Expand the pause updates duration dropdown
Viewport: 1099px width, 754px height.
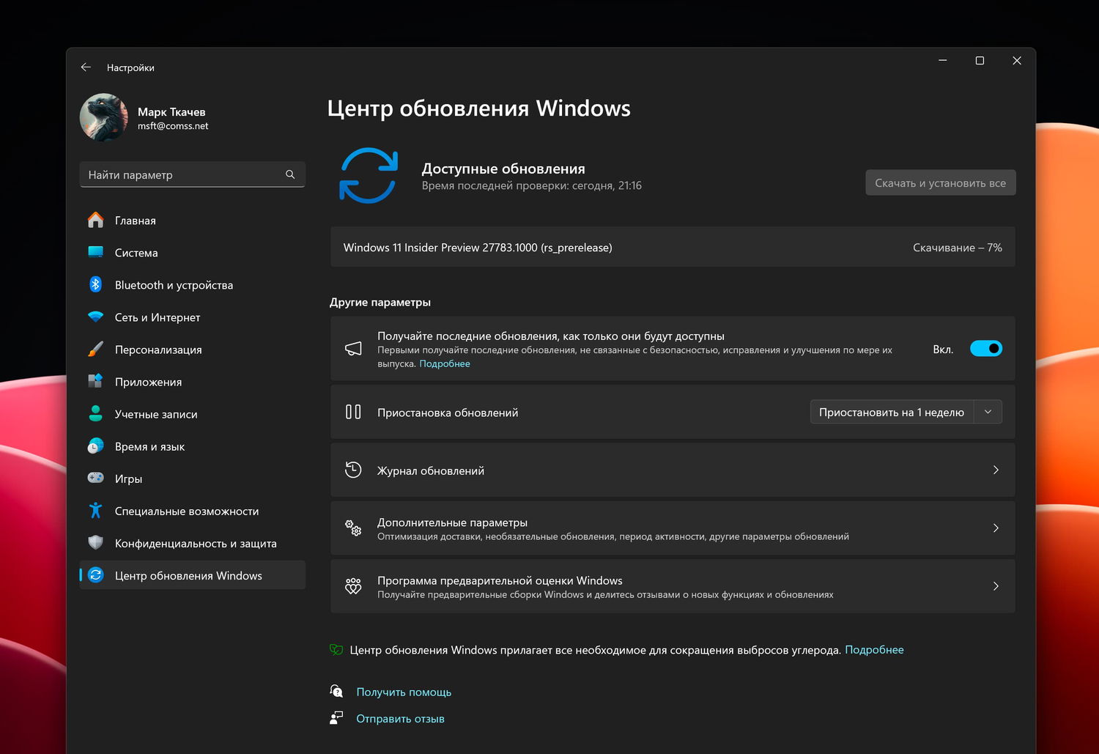click(x=988, y=411)
